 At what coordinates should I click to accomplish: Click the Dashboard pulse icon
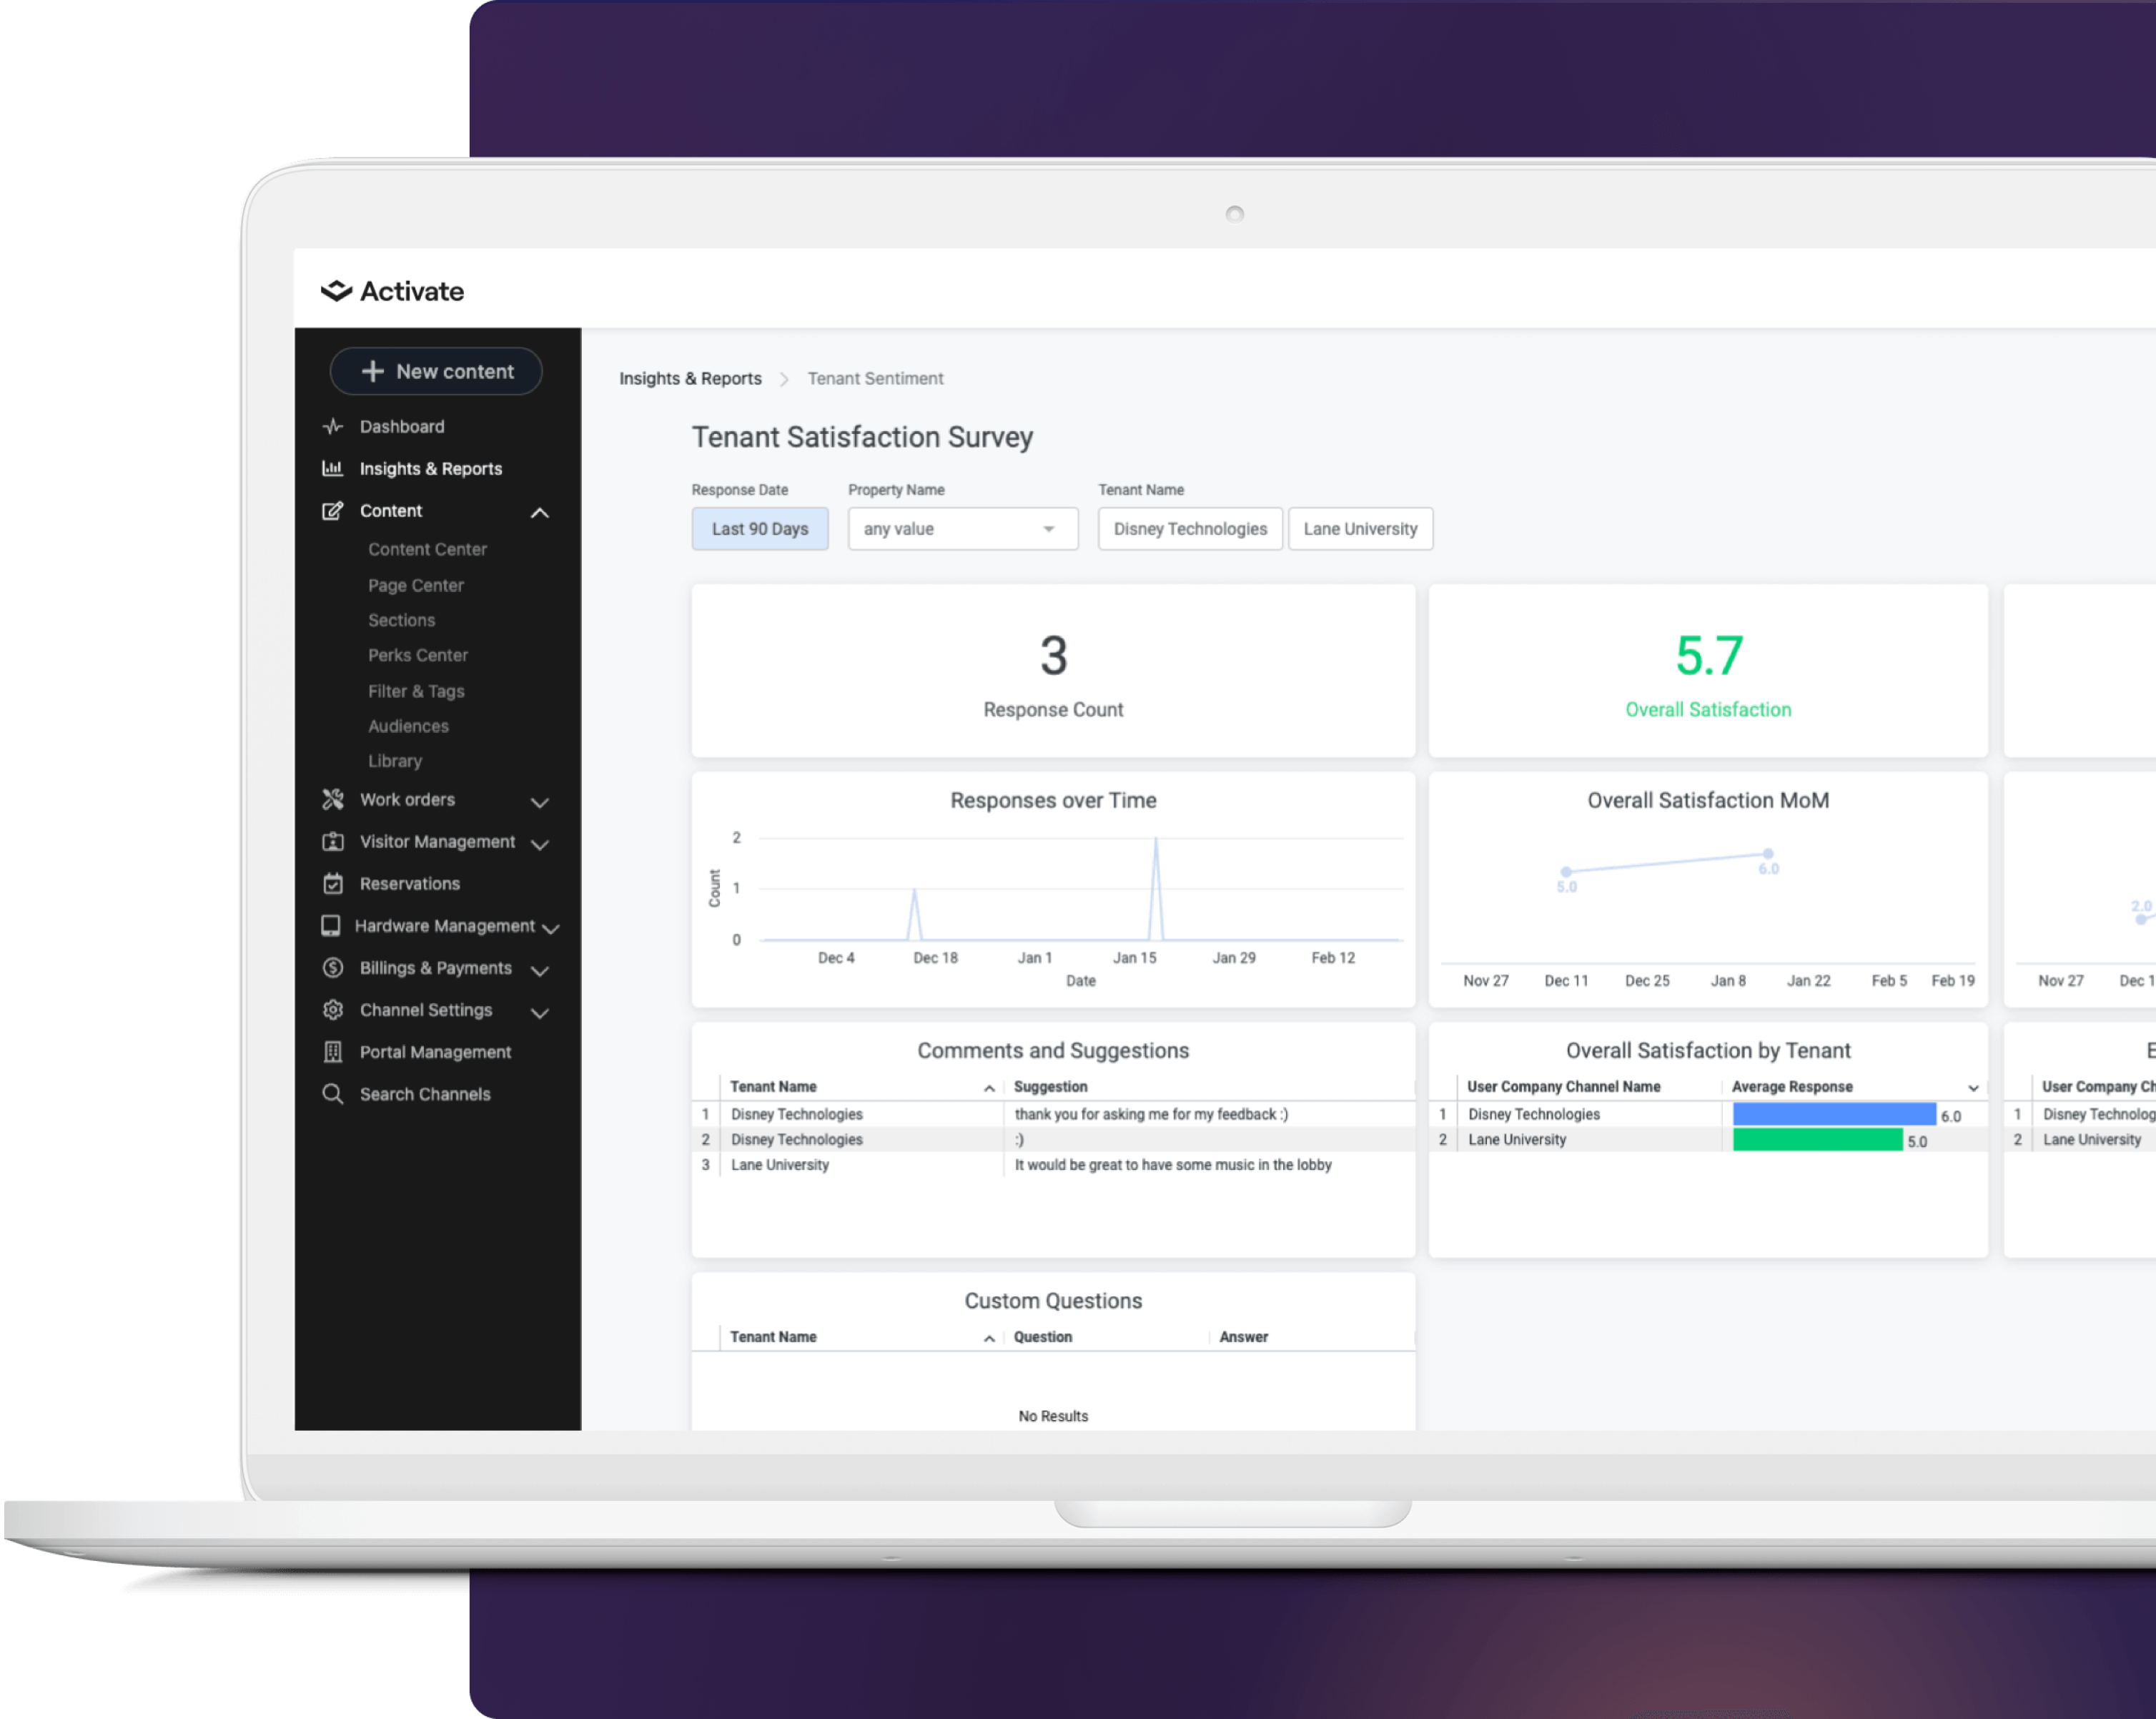(x=333, y=427)
